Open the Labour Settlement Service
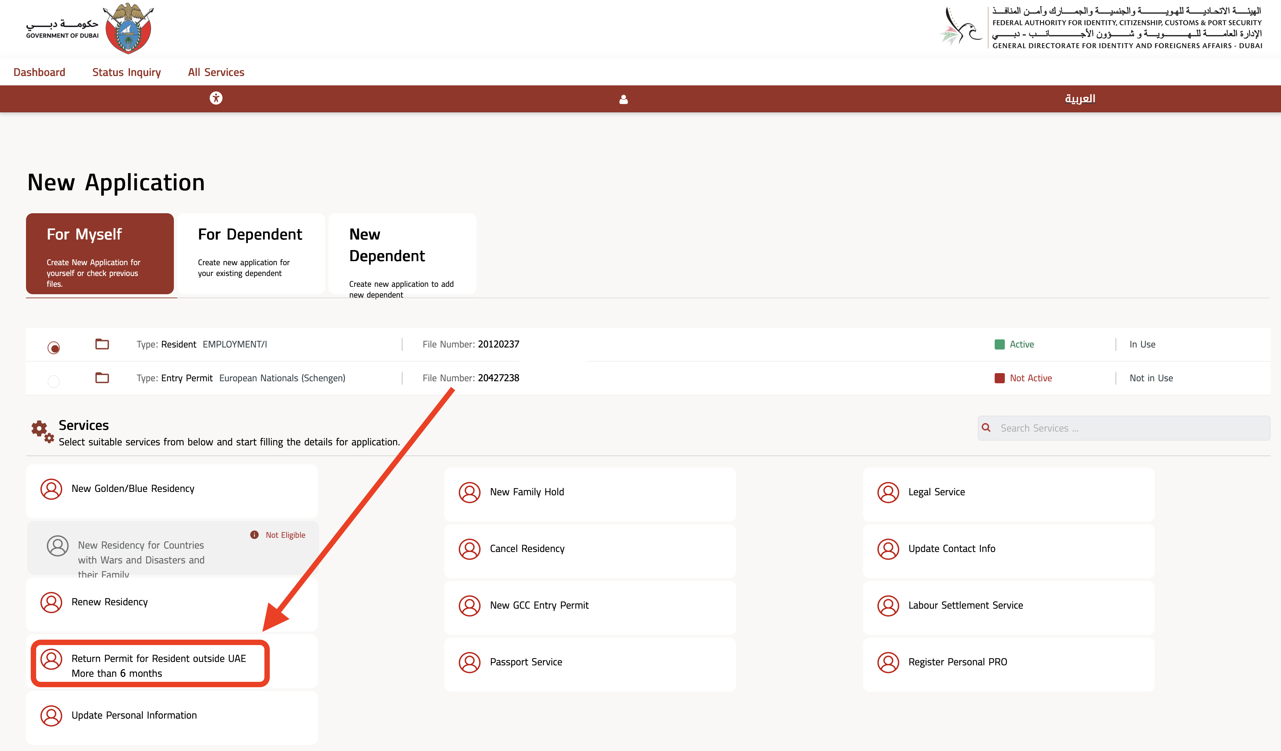 point(1009,607)
